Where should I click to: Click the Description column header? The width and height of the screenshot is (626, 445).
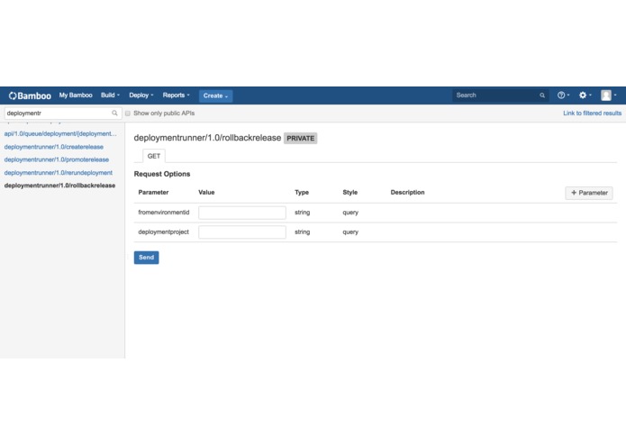408,193
